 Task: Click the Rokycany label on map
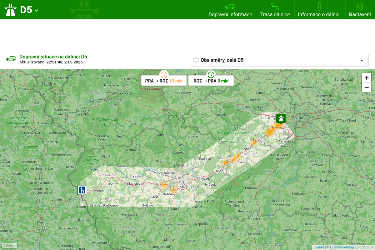pos(203,178)
